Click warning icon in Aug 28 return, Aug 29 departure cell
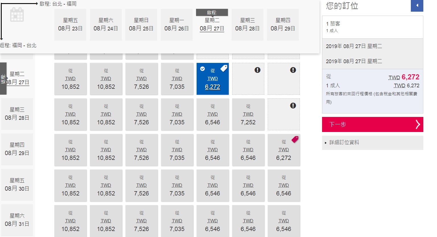This screenshot has height=237, width=437. [293, 106]
